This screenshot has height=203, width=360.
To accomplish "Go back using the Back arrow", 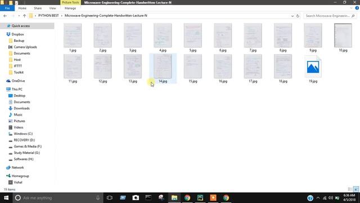I will coord(5,16).
